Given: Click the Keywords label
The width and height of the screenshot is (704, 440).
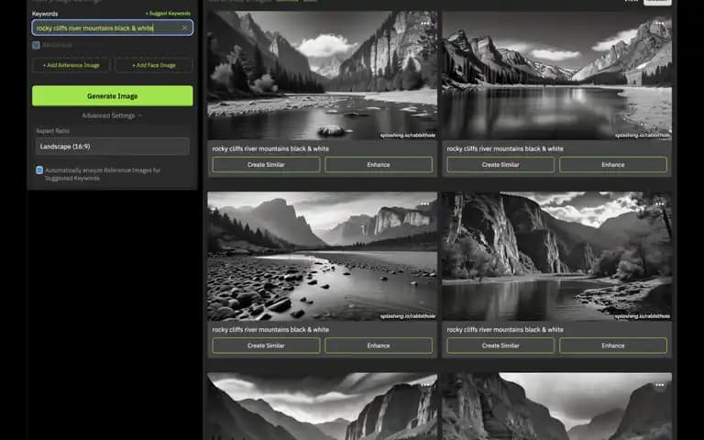Looking at the screenshot, I should pos(45,14).
